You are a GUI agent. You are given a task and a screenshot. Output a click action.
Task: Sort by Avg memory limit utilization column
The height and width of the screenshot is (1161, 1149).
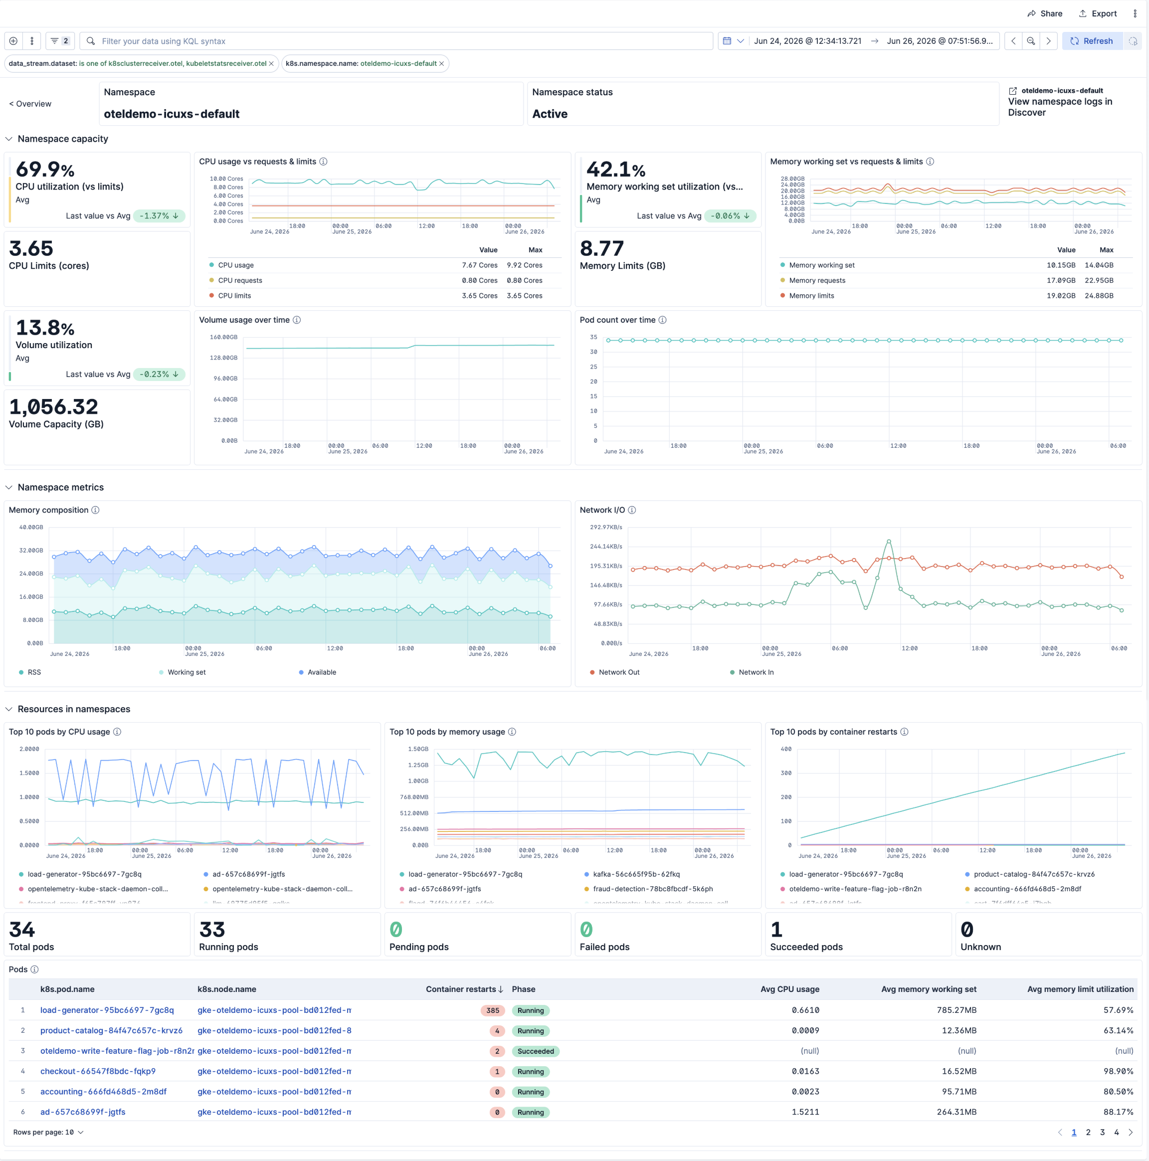coord(1080,989)
